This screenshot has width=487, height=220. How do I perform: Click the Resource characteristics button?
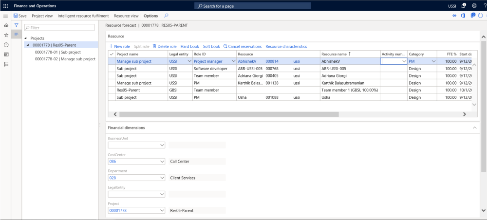point(286,46)
